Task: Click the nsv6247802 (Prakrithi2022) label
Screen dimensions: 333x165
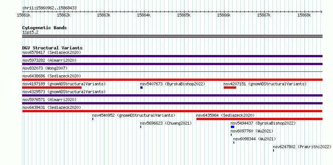Action: 302,147
